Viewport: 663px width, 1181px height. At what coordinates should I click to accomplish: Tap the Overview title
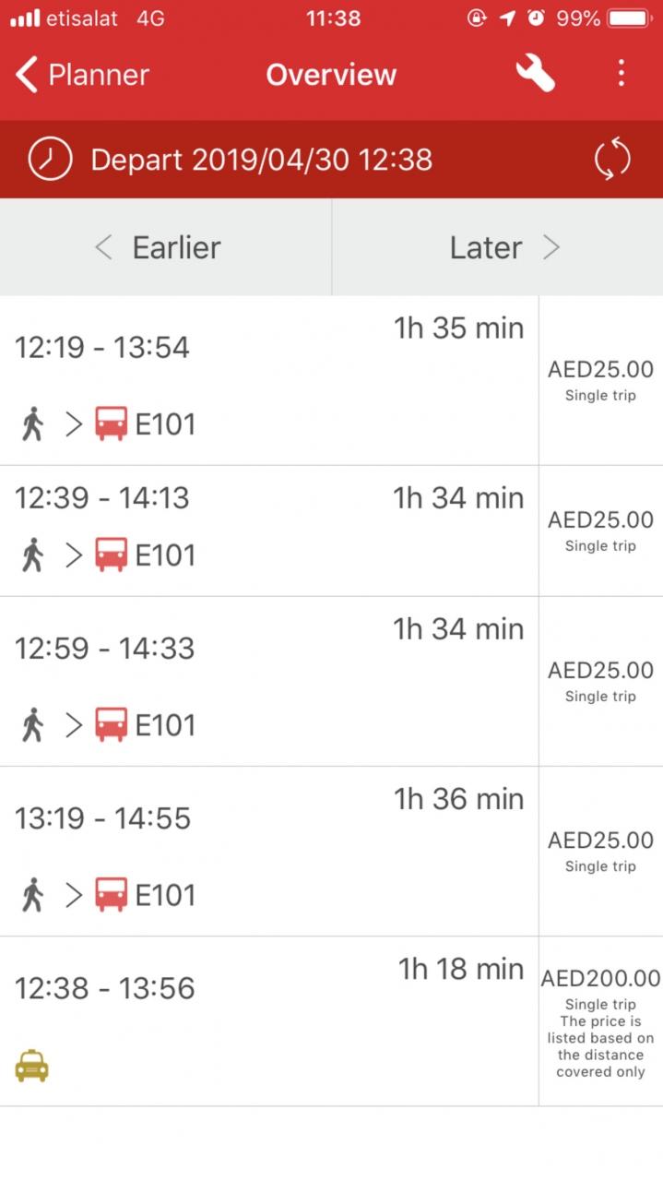pos(331,74)
